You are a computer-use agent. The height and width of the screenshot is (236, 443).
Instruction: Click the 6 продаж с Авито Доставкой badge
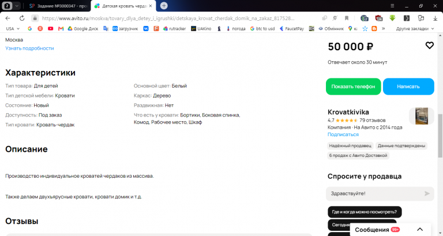(358, 155)
